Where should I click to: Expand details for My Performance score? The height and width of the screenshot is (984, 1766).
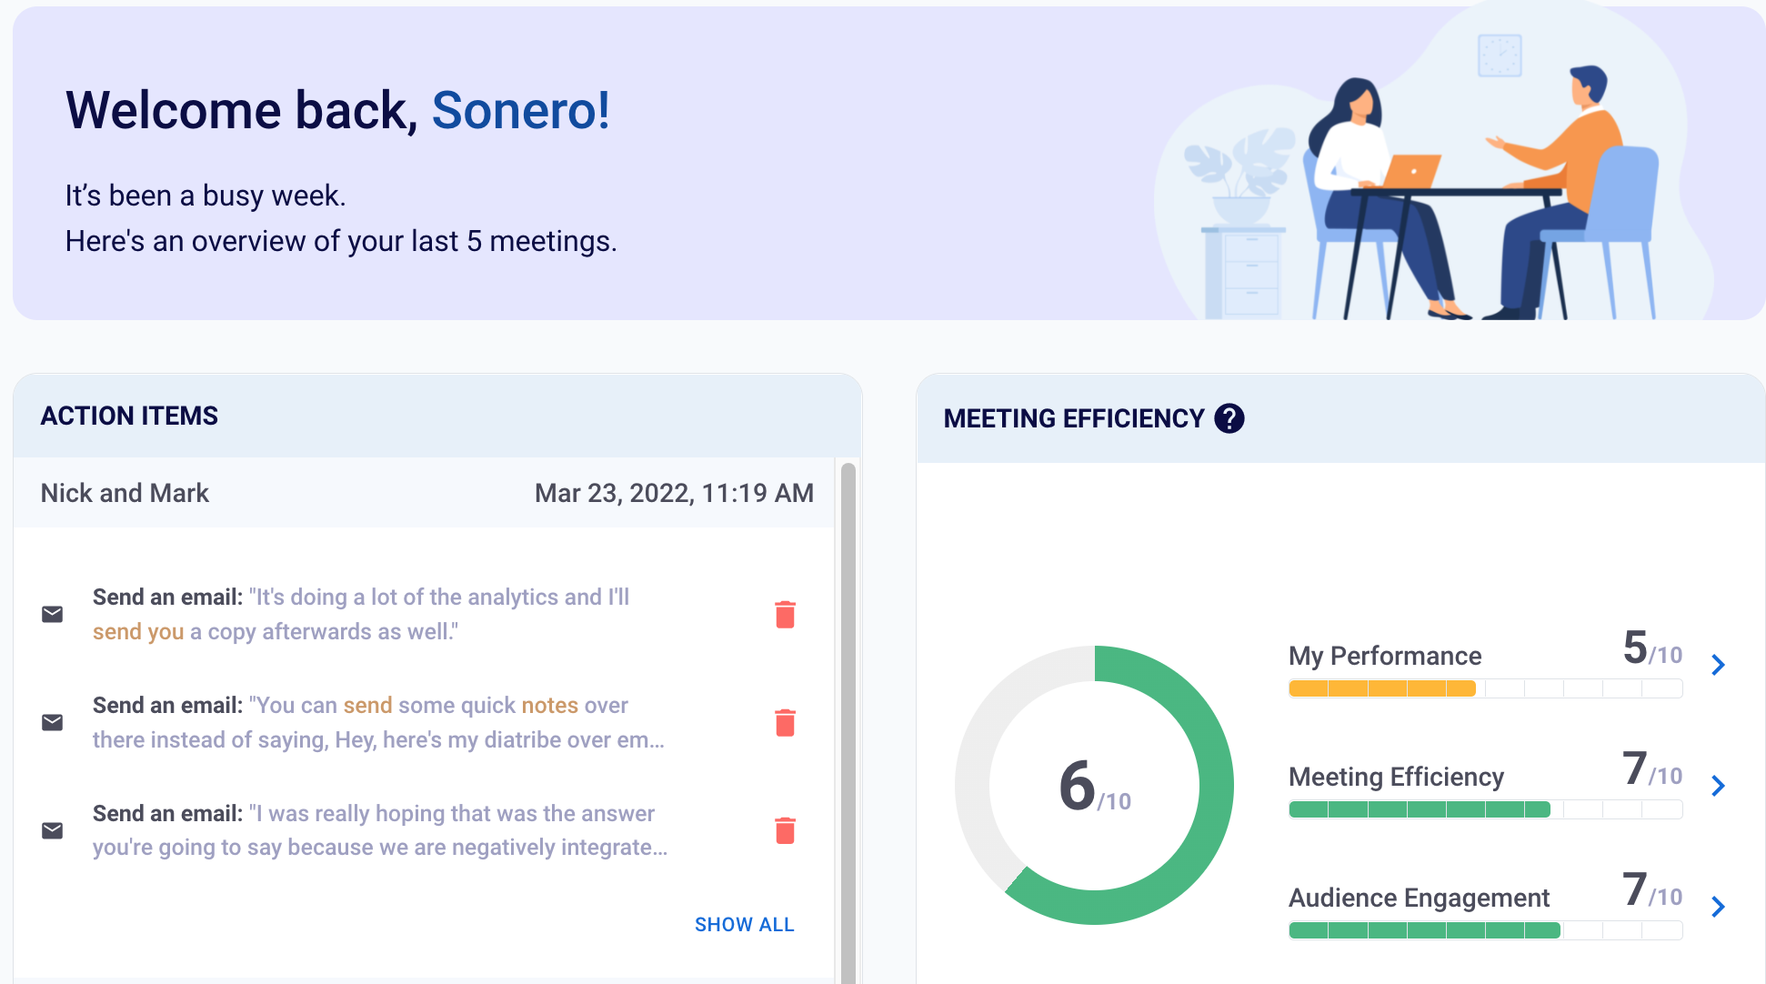coord(1718,665)
